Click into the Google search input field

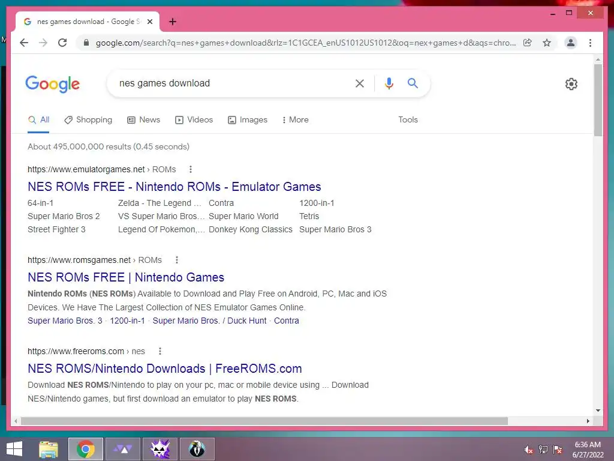(231, 83)
